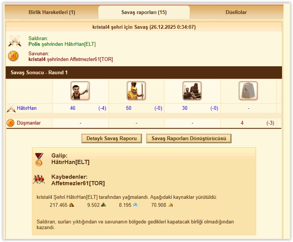Click the city wall icon
293x242 pixels.
click(x=248, y=91)
